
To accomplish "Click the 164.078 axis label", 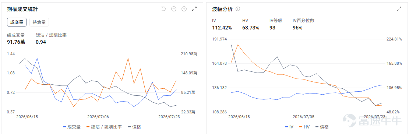I will pyautogui.click(x=220, y=63).
